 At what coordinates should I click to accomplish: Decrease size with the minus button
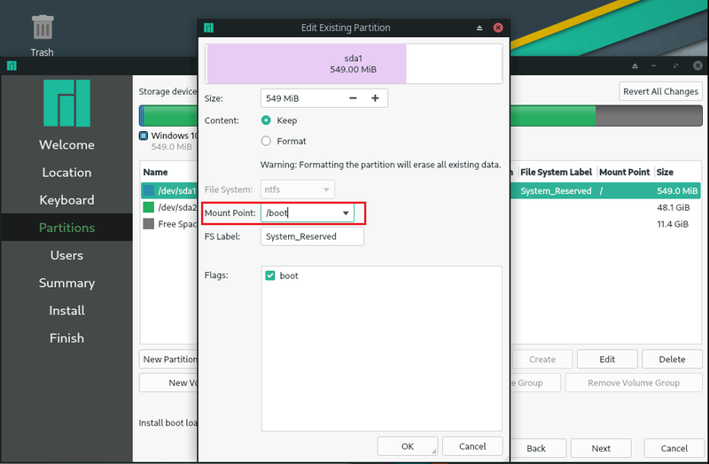tap(353, 98)
